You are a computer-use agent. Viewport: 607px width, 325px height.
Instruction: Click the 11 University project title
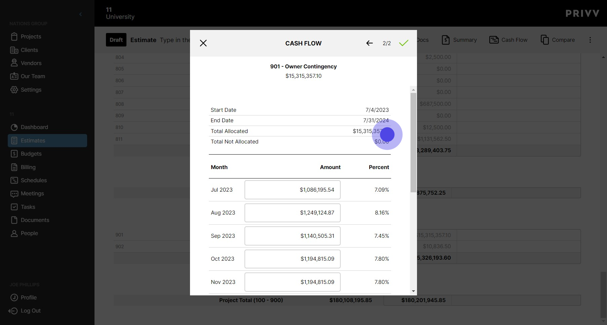(x=120, y=13)
